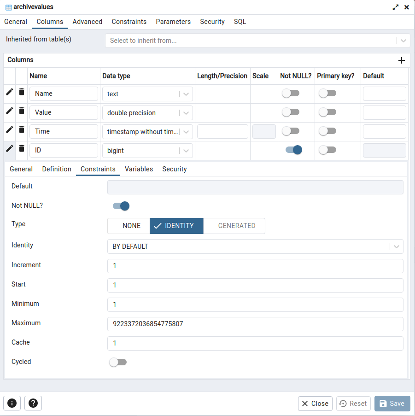The image size is (415, 416).
Task: Click the Maximum value input field
Action: click(255, 324)
